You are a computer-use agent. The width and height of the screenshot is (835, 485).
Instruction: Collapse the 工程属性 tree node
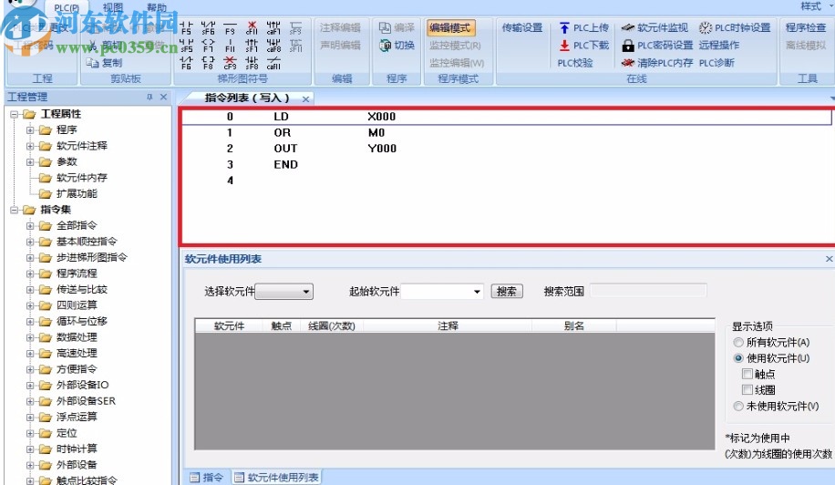point(15,114)
